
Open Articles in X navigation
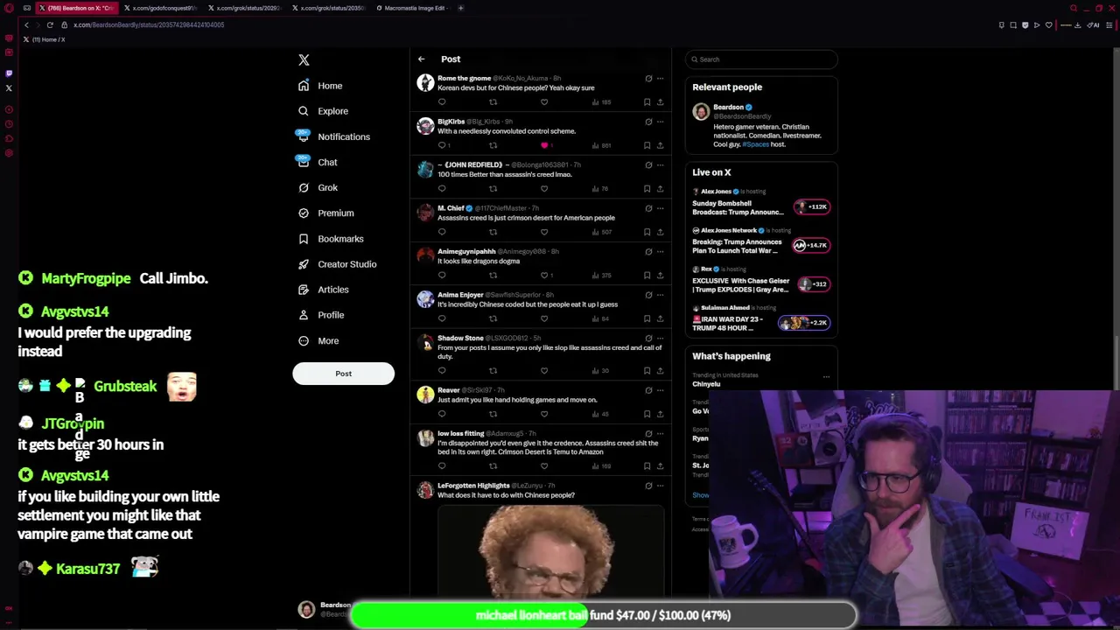(x=323, y=290)
